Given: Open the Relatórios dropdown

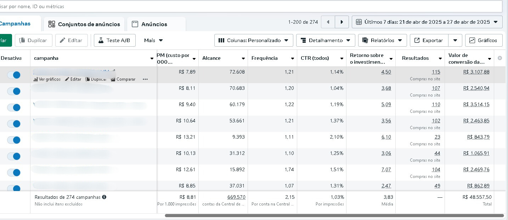Looking at the screenshot, I should coord(383,40).
